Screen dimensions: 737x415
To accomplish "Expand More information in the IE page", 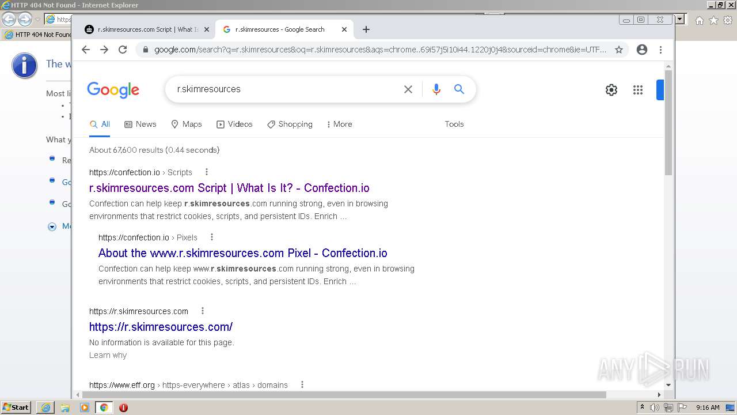I will (52, 227).
